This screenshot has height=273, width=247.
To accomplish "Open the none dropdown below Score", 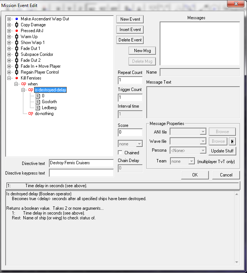I will (x=139, y=144).
